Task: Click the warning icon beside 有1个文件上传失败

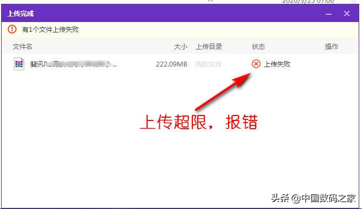Action: (12, 29)
